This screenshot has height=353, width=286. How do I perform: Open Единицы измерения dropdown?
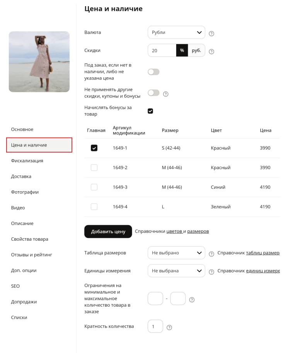[176, 271]
